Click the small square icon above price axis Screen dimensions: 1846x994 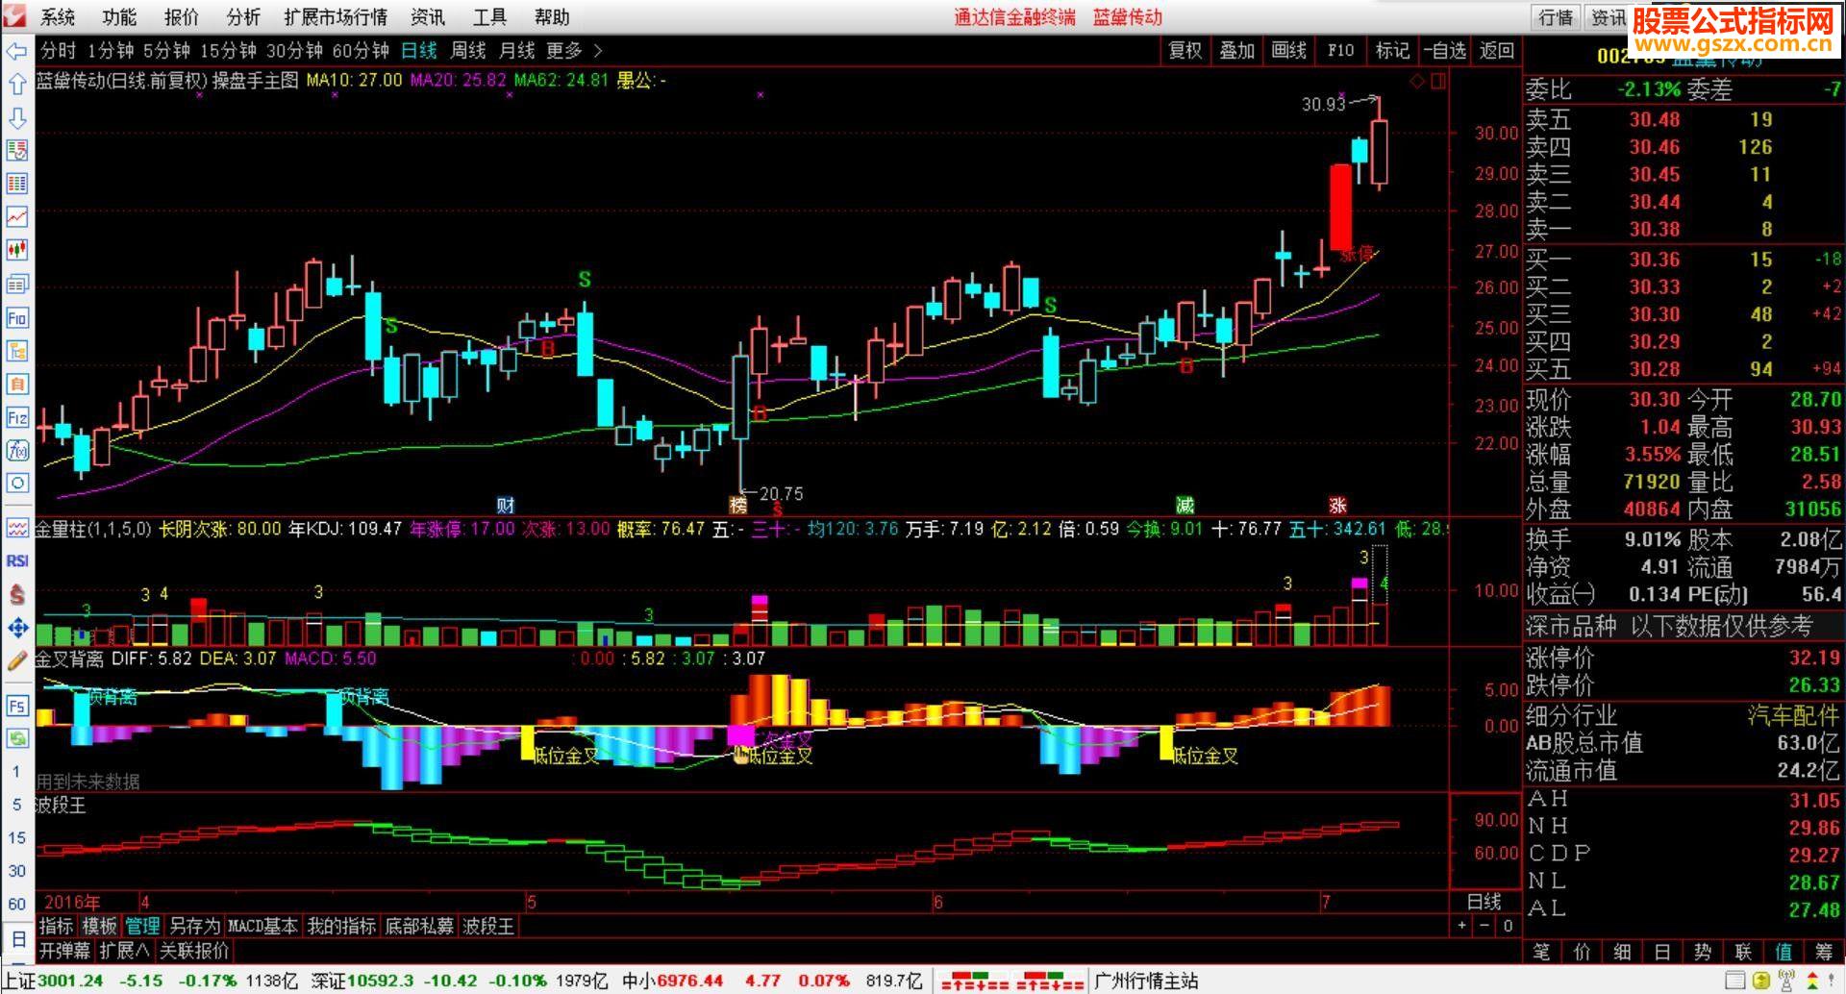click(x=1437, y=82)
